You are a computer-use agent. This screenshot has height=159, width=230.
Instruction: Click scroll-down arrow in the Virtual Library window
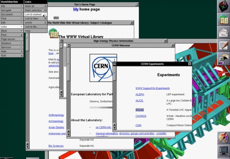[28, 147]
